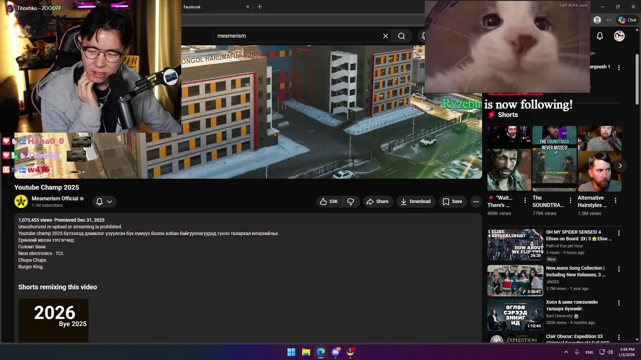Open the NewJeans Song Collection title
This screenshot has height=360, width=641.
[x=575, y=271]
